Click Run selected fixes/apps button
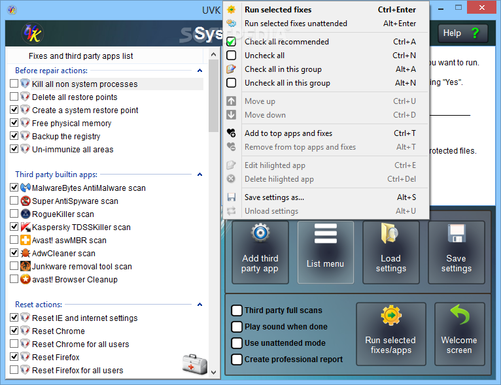Image resolution: width=501 pixels, height=385 pixels. coord(390,334)
